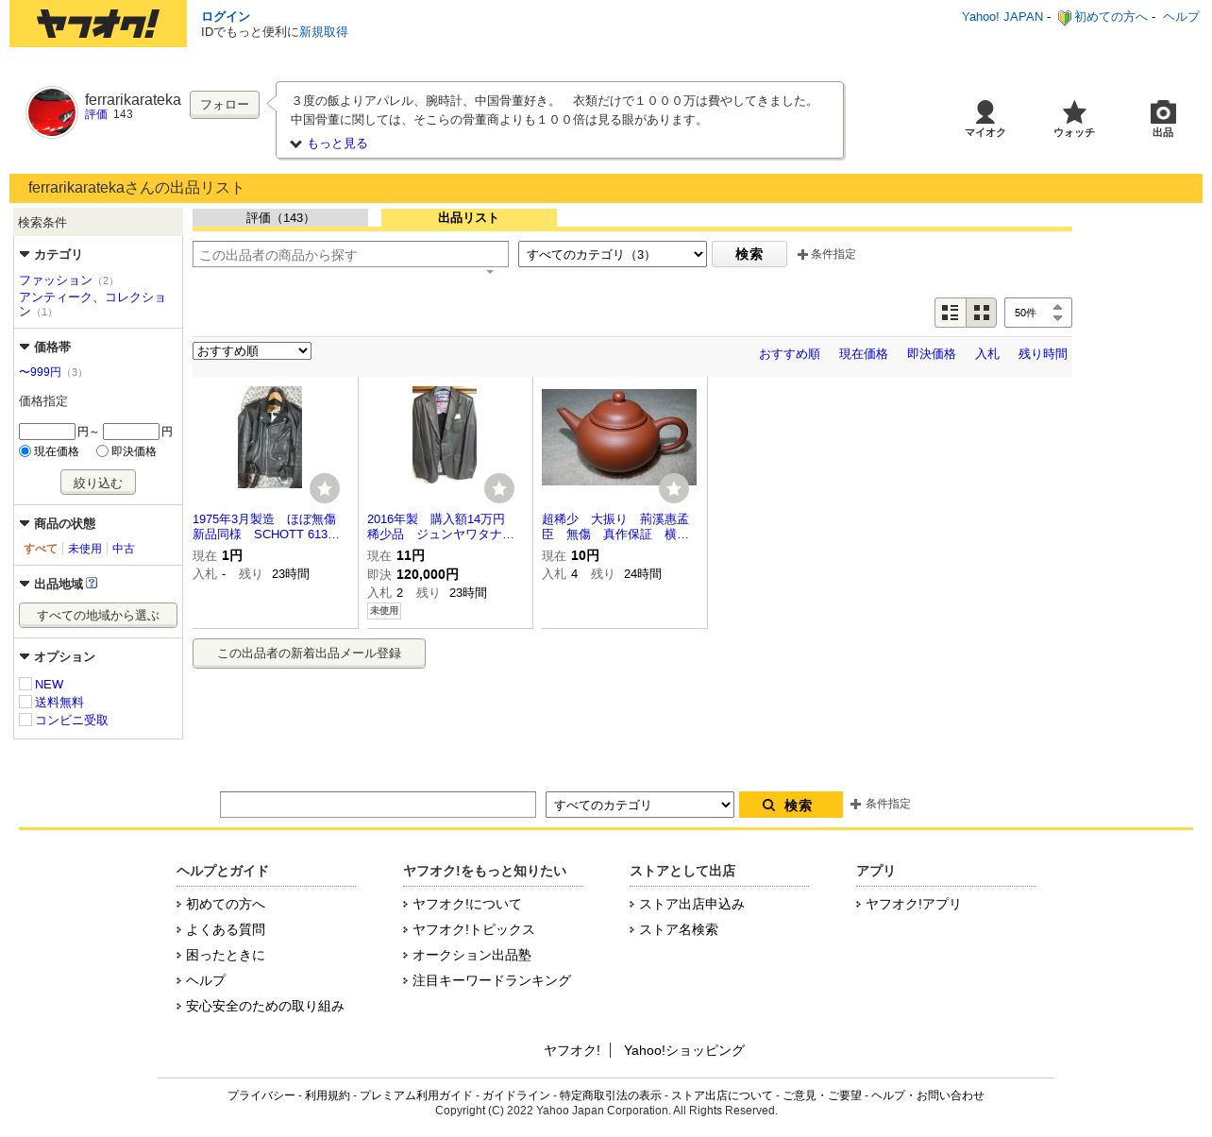Click the red Ferrari seller avatar
This screenshot has height=1137, width=1212.
pyautogui.click(x=52, y=111)
